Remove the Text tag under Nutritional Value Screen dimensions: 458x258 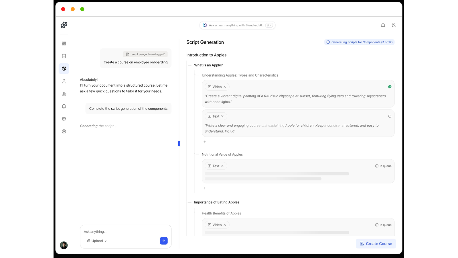pyautogui.click(x=222, y=166)
